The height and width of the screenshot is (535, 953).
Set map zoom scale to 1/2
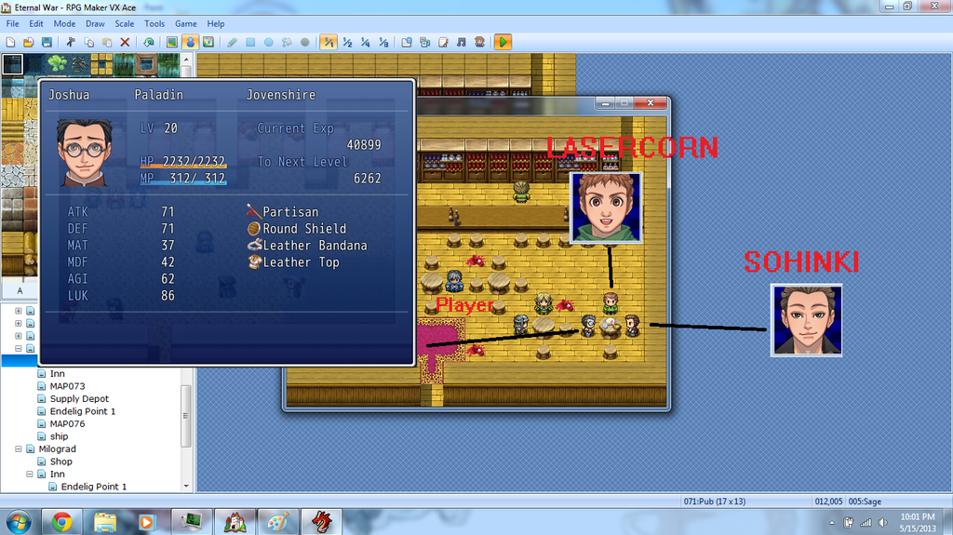(x=347, y=42)
